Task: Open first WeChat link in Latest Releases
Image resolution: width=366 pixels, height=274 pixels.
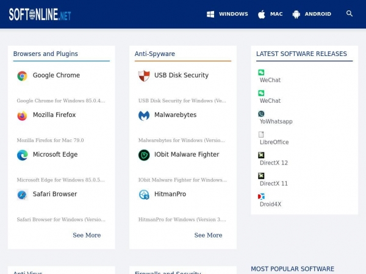Action: click(270, 80)
